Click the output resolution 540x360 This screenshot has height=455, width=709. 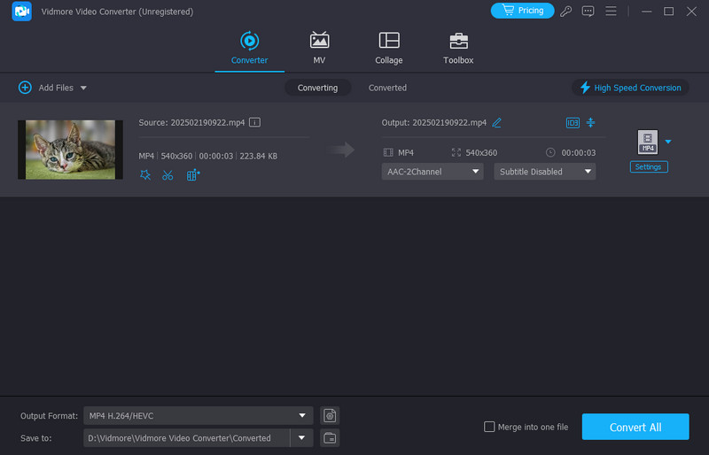click(481, 153)
